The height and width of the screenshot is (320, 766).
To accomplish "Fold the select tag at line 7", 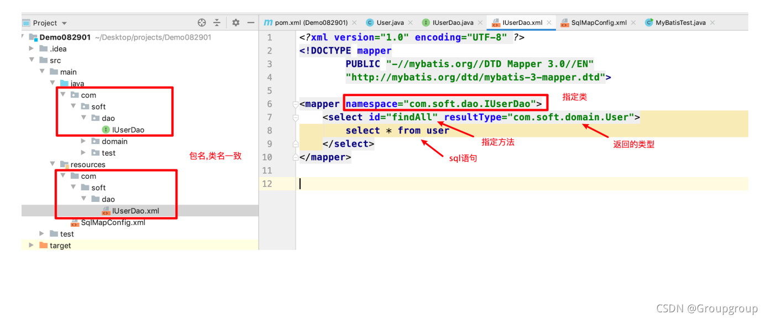I will pyautogui.click(x=296, y=117).
